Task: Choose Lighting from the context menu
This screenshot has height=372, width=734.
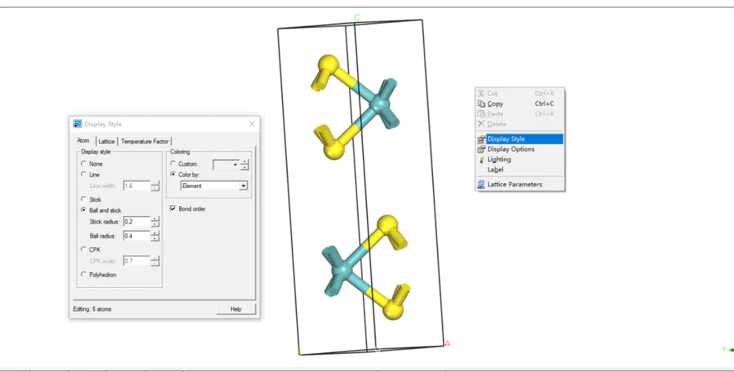Action: tap(520, 160)
